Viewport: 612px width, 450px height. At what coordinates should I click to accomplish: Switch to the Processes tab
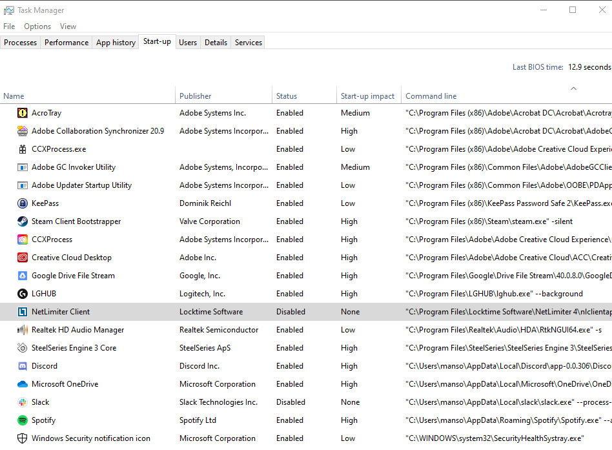[20, 43]
